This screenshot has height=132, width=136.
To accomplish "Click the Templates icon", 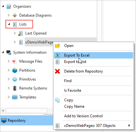I will (x=15, y=97).
